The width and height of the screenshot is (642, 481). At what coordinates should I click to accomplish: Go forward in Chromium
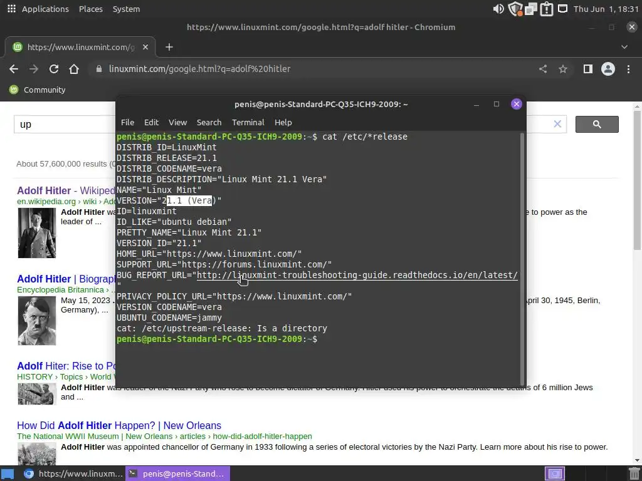[x=34, y=69]
